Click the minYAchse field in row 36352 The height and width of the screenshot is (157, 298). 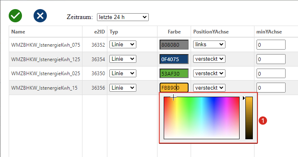(x=271, y=45)
